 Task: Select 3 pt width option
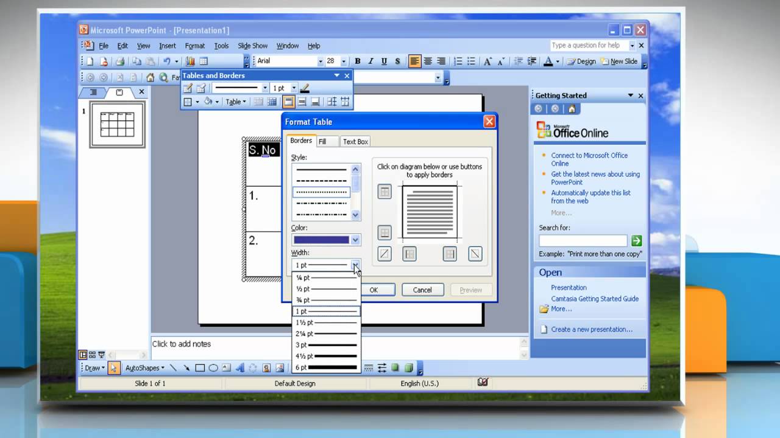coord(326,345)
